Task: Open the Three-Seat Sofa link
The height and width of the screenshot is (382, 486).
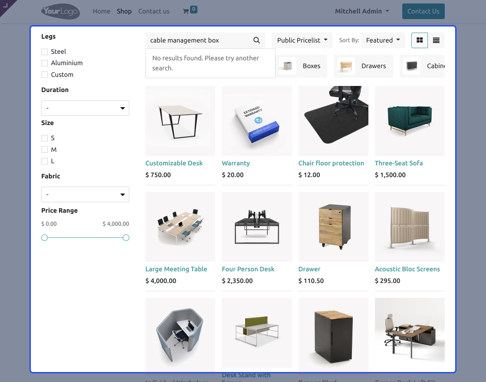Action: (399, 163)
